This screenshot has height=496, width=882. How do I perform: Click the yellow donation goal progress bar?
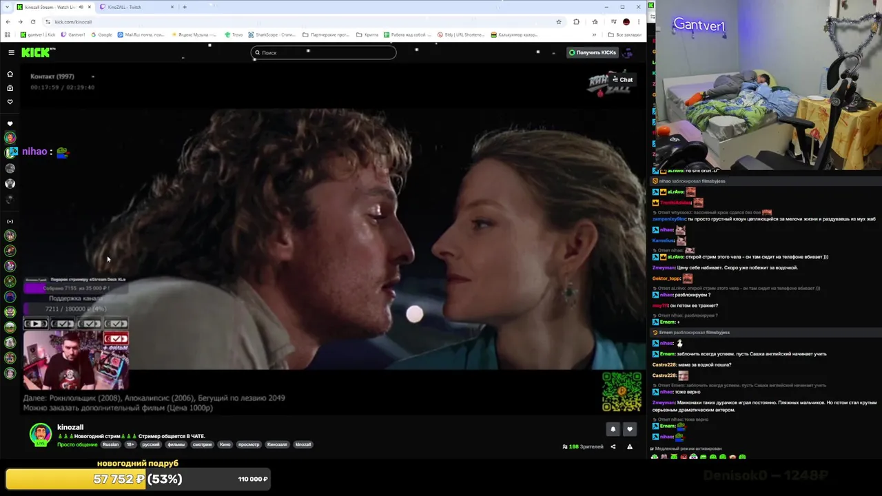point(139,479)
